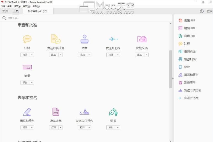Expand dropdown arrow next to 注释 打开 button
Screen dimensions: 213x142
tap(32, 55)
